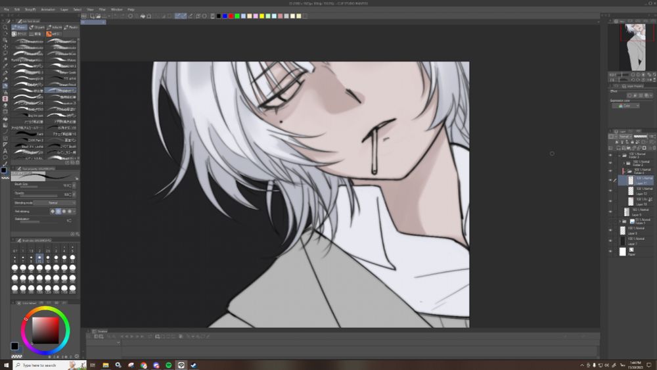Screen dimensions: 657x370
Task: Hide Folder 3 with its eye icon
Action: (610, 155)
